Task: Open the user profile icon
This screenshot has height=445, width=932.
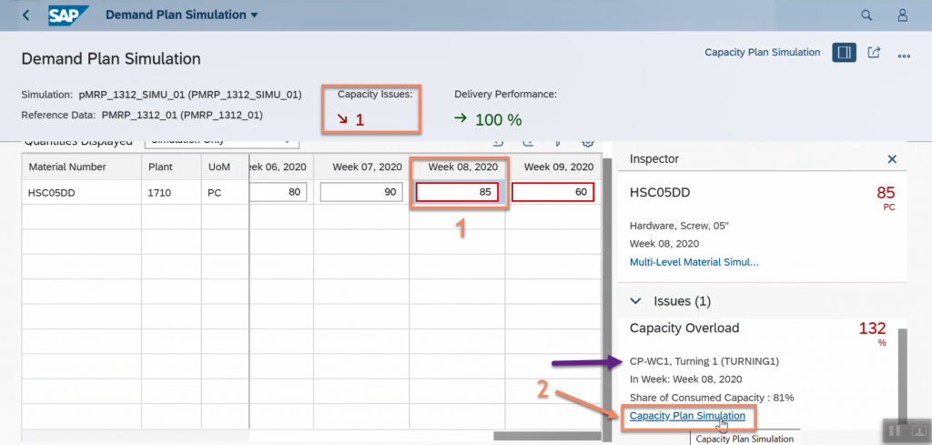Action: 902,15
